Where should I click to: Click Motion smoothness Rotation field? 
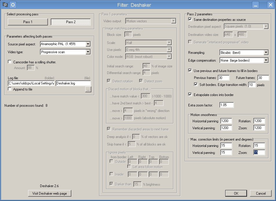click(259, 121)
